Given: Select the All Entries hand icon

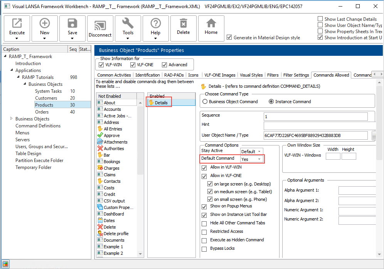Looking at the screenshot, I should (100, 129).
